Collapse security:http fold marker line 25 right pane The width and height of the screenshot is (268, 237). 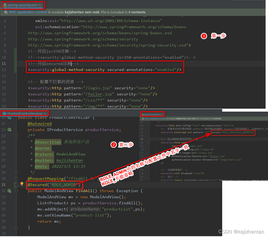[x=149, y=125]
